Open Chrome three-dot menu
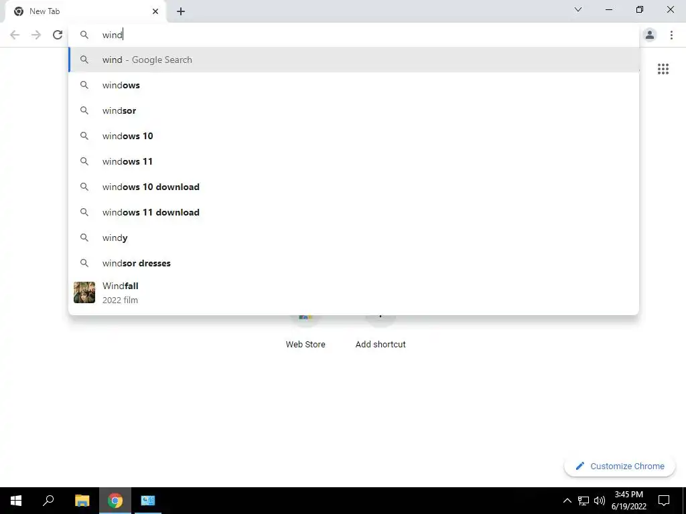The height and width of the screenshot is (514, 686). tap(671, 35)
